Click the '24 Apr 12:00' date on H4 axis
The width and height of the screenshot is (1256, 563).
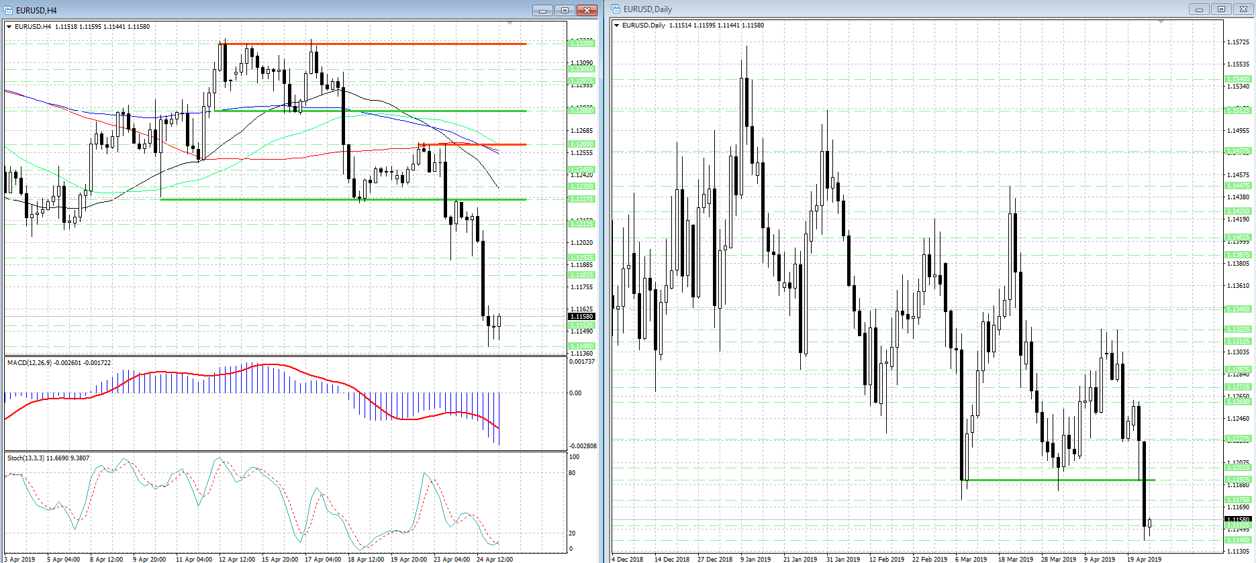(495, 559)
